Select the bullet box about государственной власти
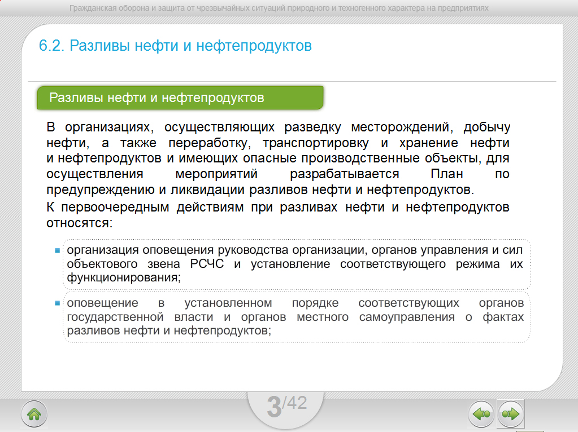This screenshot has height=432, width=578. [295, 317]
